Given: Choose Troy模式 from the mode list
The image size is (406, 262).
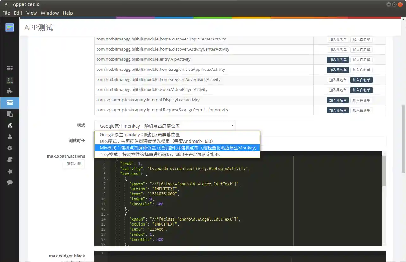Looking at the screenshot, I should click(x=160, y=155).
